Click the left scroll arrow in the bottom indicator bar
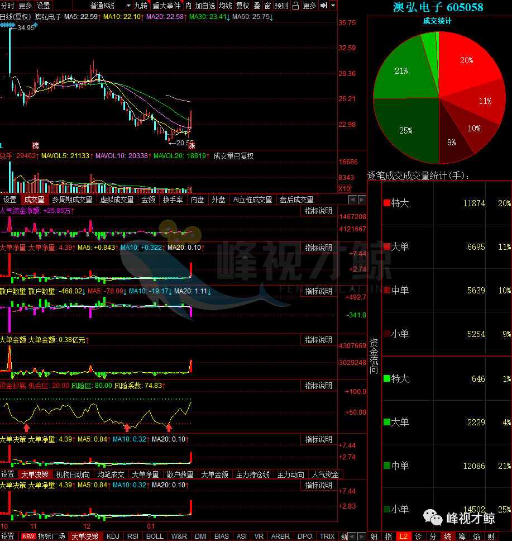 click(x=352, y=537)
